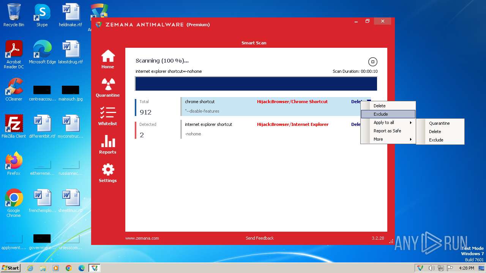Image resolution: width=486 pixels, height=273 pixels.
Task: Launch FileZilla Client shortcut
Action: 14,127
